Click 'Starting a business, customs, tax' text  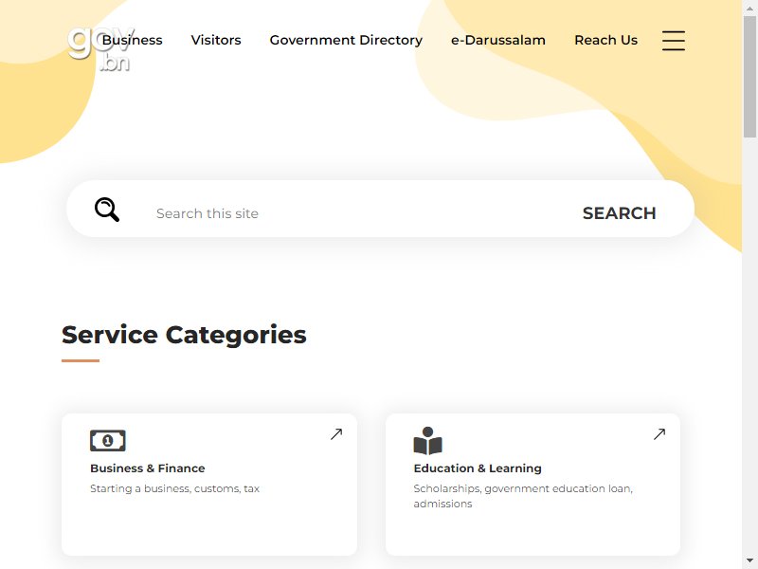click(174, 488)
